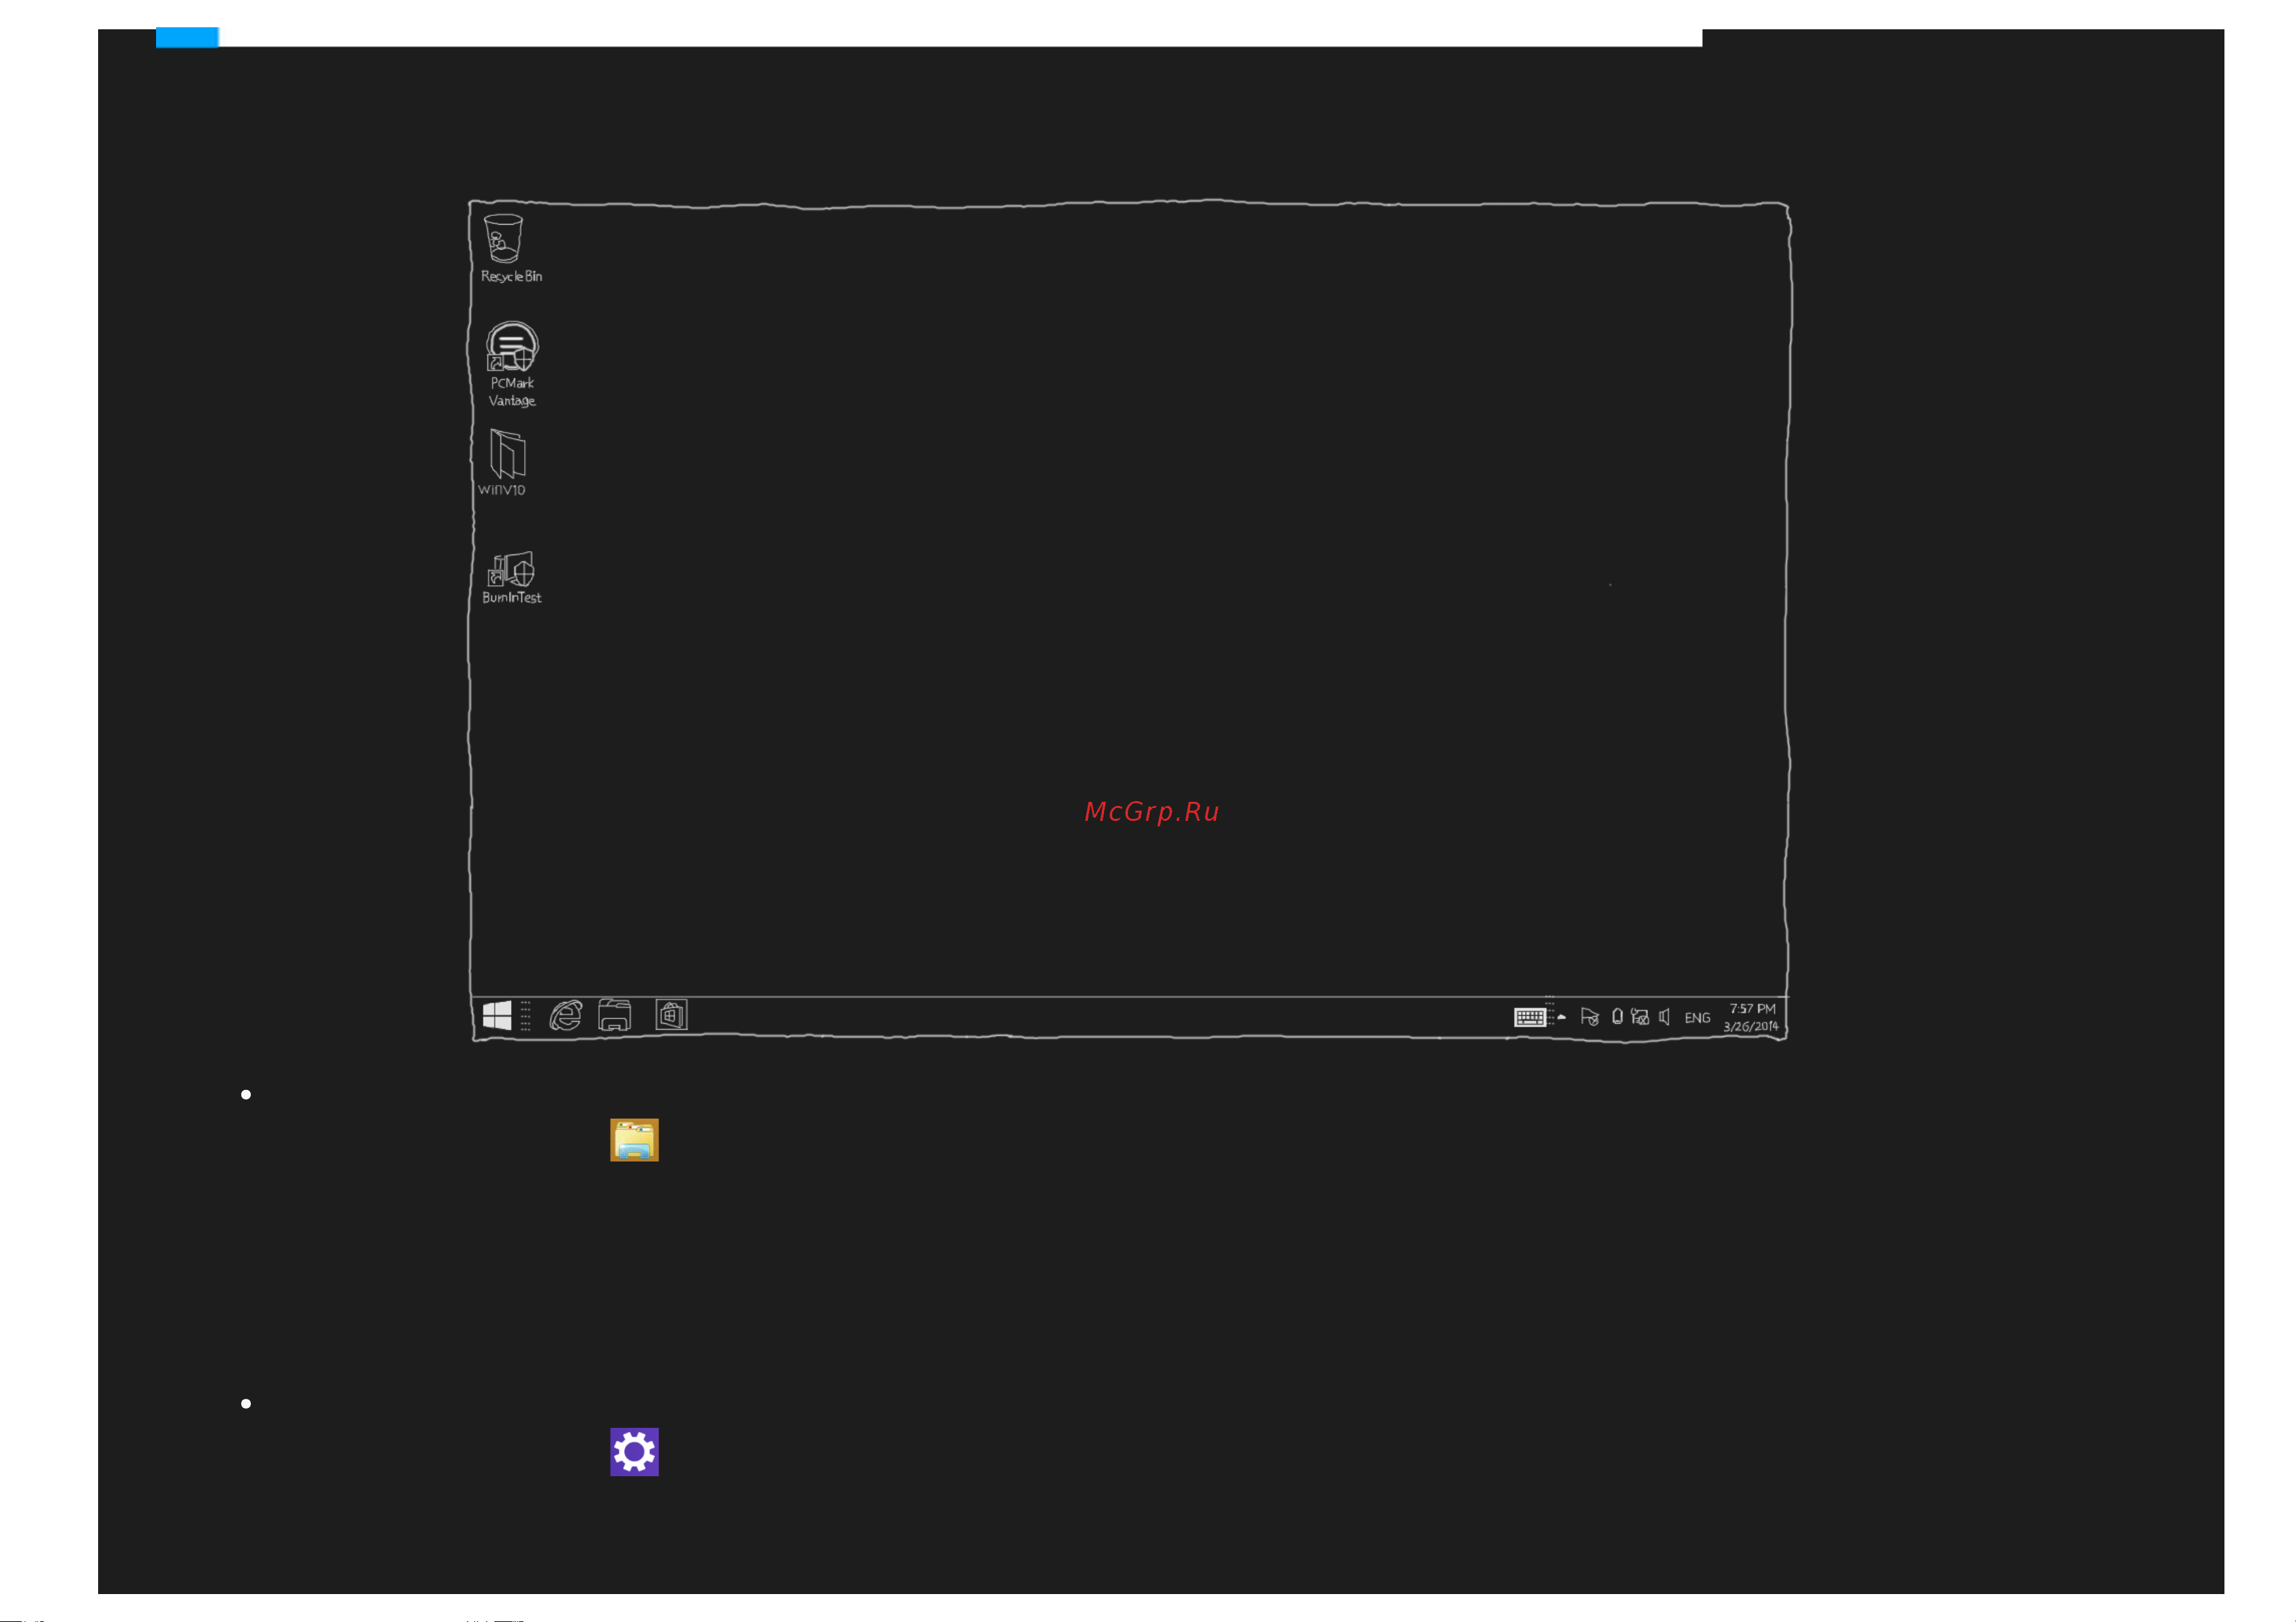The image size is (2296, 1622).
Task: Select the BurnInTest desktop shortcut
Action: tap(511, 578)
